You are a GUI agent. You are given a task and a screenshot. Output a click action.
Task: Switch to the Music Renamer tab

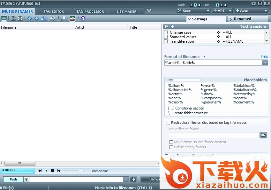[18, 11]
